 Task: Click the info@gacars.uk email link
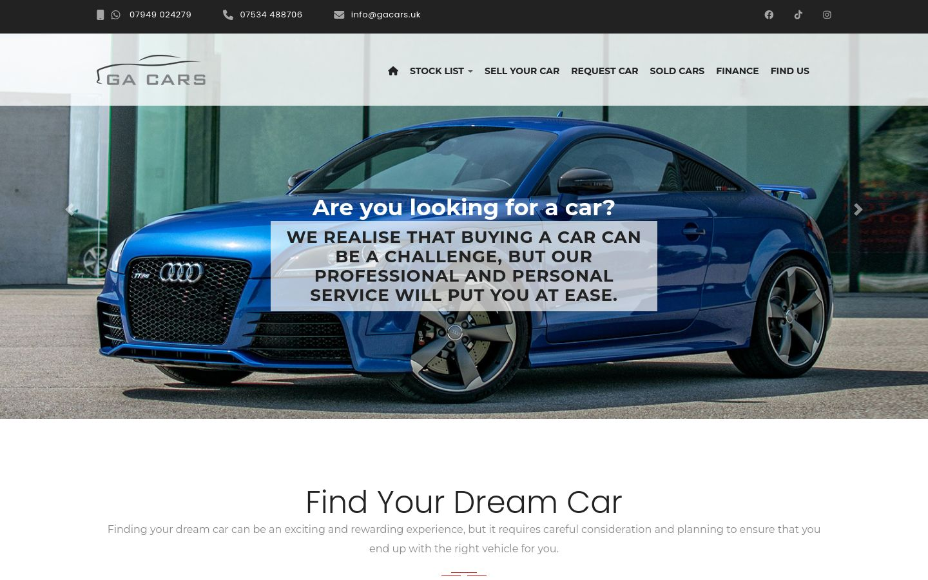pos(385,15)
